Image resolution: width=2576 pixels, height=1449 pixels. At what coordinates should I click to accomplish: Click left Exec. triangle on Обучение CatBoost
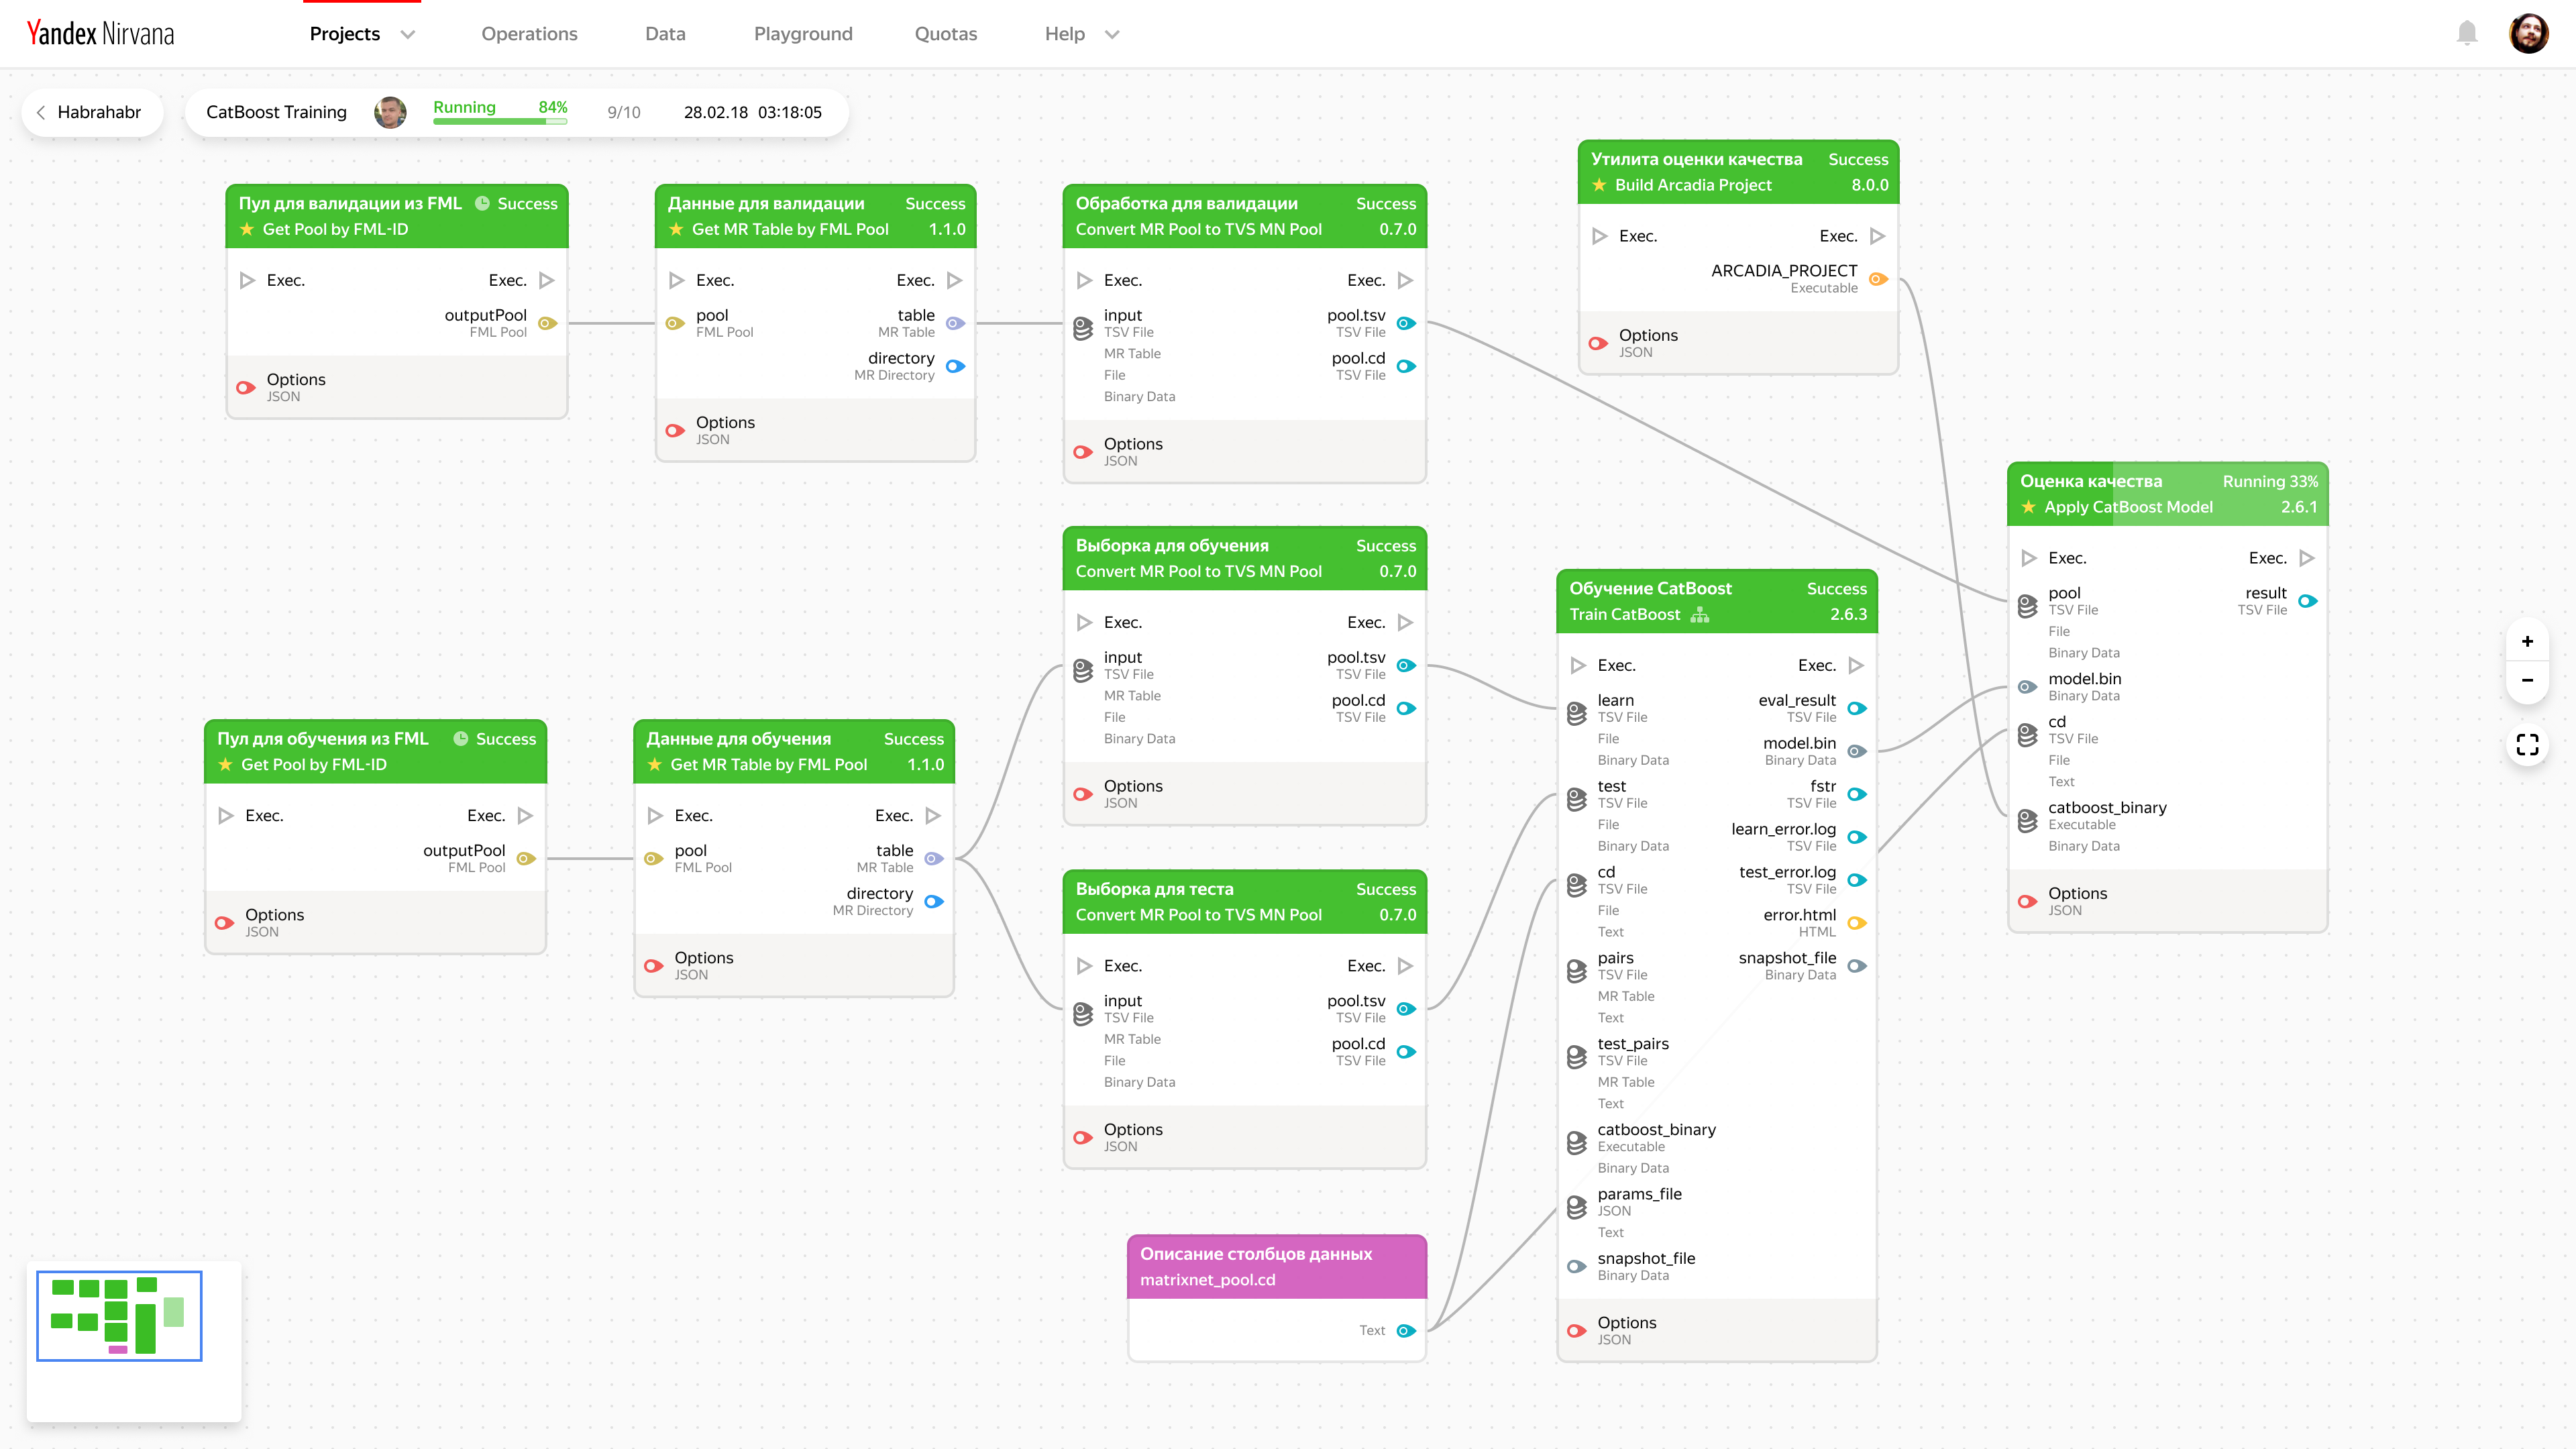[x=1578, y=665]
